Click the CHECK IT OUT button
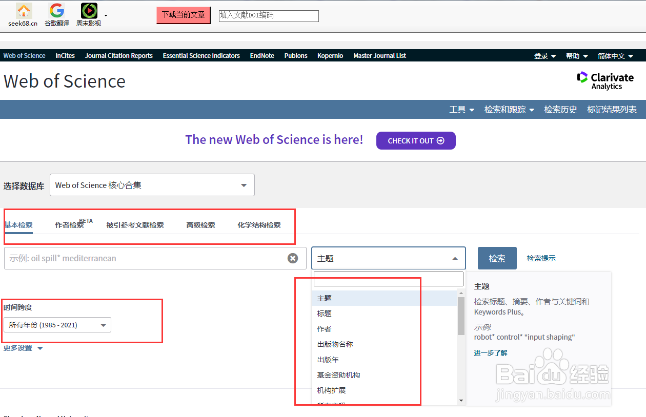 tap(416, 140)
